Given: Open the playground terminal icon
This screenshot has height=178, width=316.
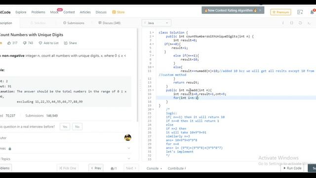Looking at the screenshot, I should point(300,12).
